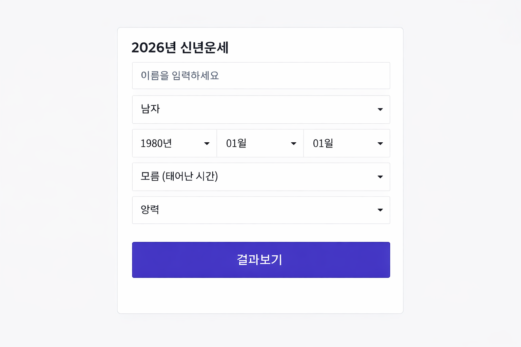Click the 결과보기 label on purple button

pyautogui.click(x=259, y=260)
